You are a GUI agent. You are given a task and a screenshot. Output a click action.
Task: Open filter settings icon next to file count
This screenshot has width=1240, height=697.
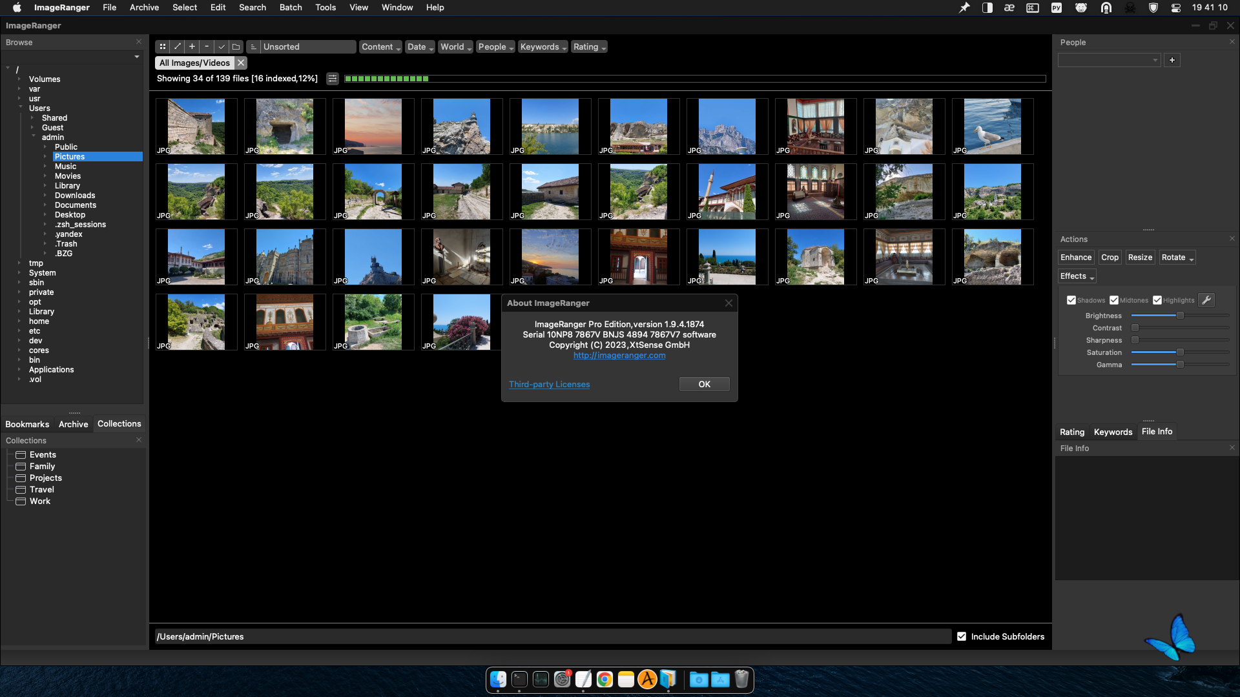(333, 79)
